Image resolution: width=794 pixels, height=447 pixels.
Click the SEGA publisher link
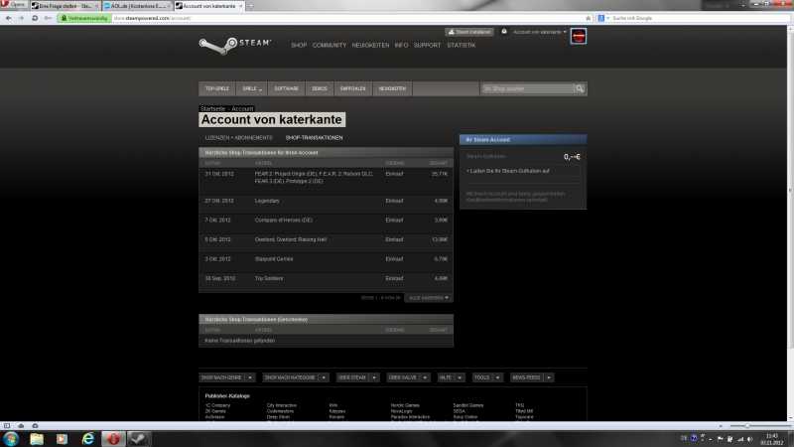459,411
